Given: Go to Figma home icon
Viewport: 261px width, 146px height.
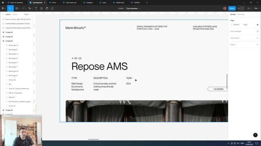Looking at the screenshot, I should point(3,2).
